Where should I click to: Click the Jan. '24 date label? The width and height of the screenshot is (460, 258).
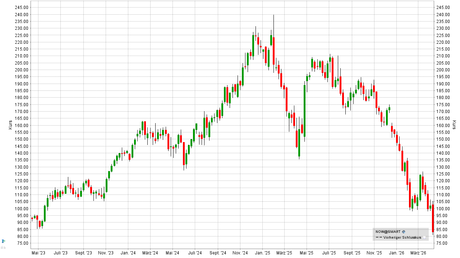(128, 253)
